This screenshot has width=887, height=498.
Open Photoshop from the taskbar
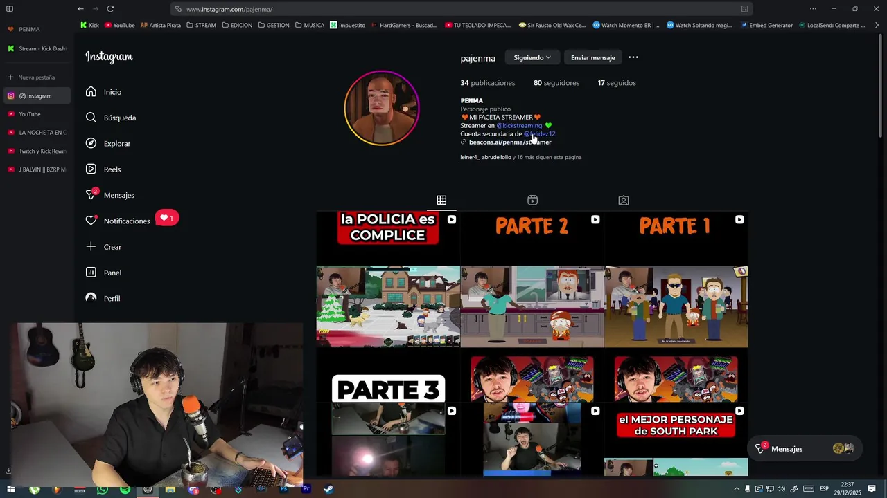point(283,489)
